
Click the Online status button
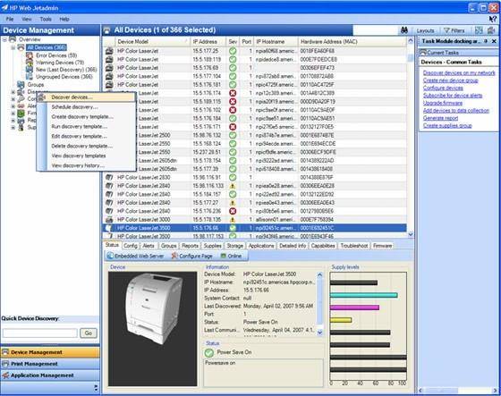coord(232,256)
